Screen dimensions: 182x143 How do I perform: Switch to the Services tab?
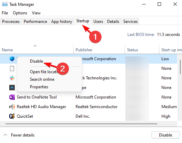pyautogui.click(x=130, y=22)
